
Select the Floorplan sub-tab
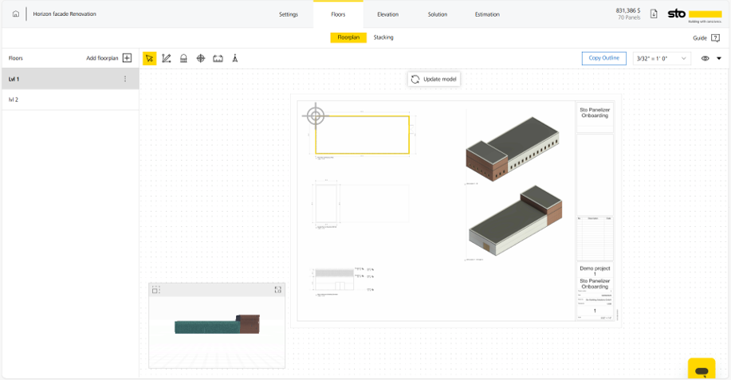coord(348,37)
